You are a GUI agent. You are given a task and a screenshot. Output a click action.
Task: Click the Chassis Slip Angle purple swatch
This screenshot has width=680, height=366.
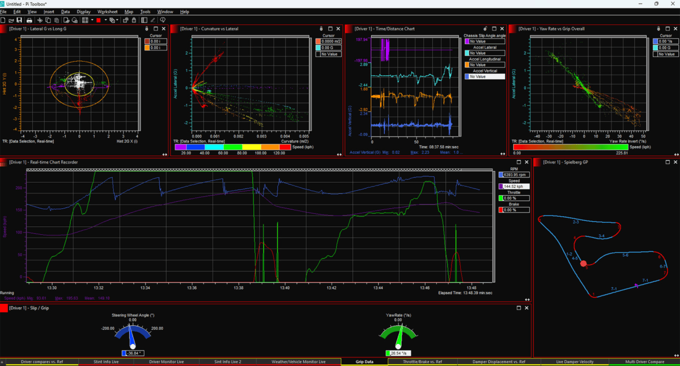[x=467, y=41]
